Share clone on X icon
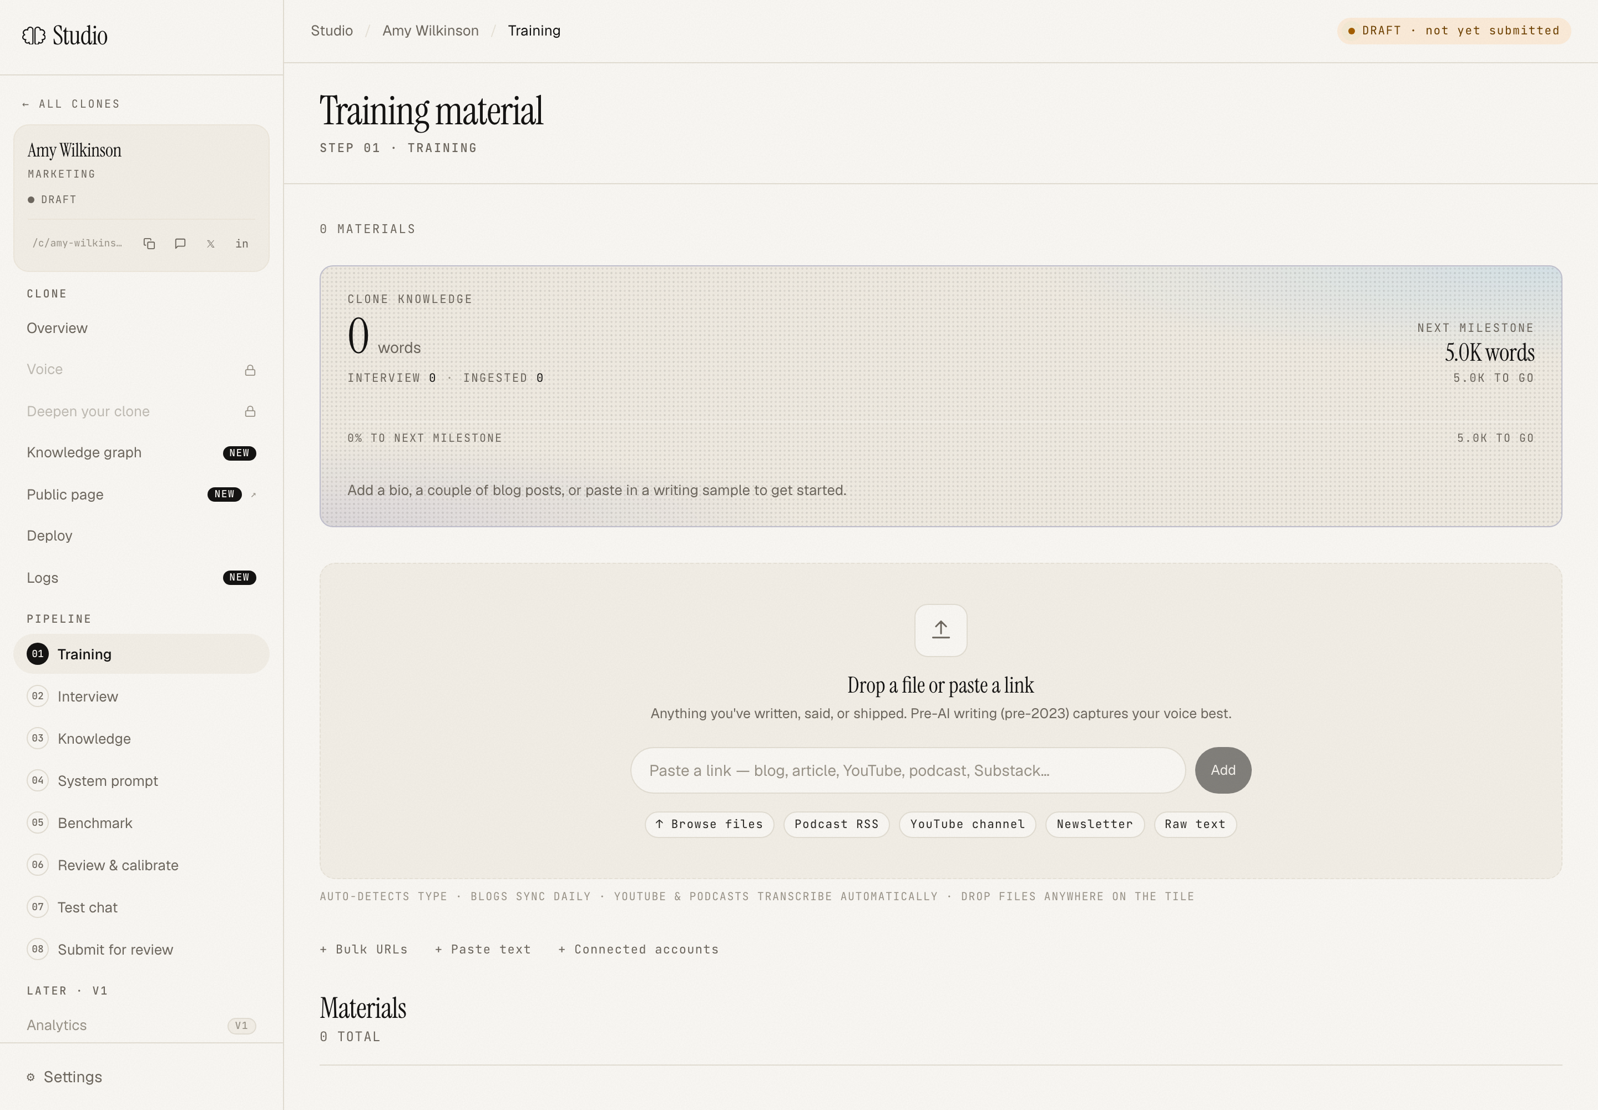1598x1110 pixels. (x=211, y=244)
